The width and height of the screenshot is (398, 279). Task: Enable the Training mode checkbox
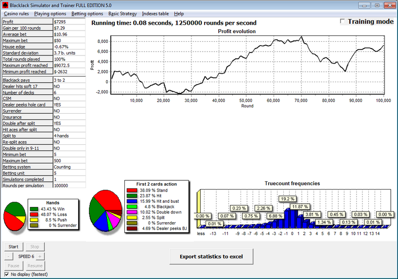pos(343,22)
